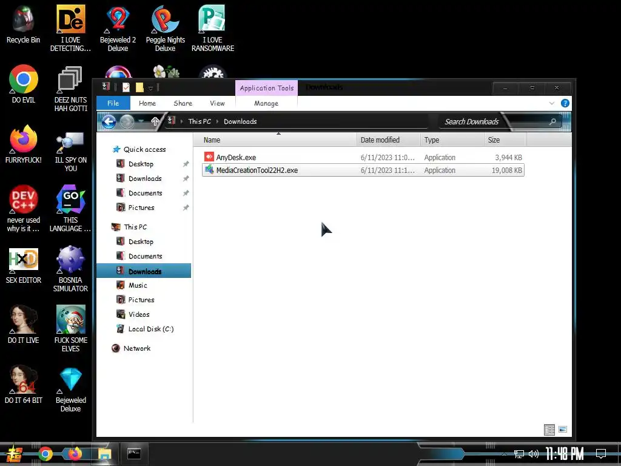Image resolution: width=621 pixels, height=466 pixels.
Task: Open the Recycle Bin desktop icon
Action: tap(24, 25)
